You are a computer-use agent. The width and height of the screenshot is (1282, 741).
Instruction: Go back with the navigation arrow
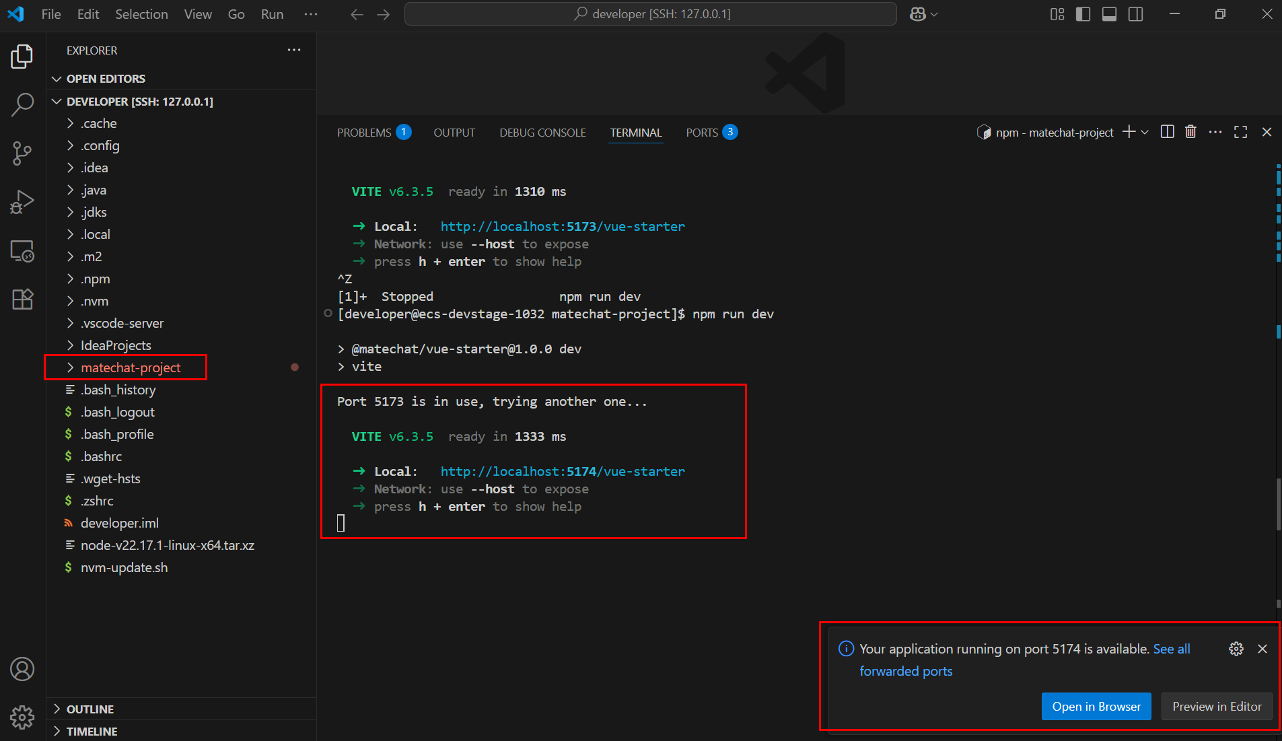357,14
